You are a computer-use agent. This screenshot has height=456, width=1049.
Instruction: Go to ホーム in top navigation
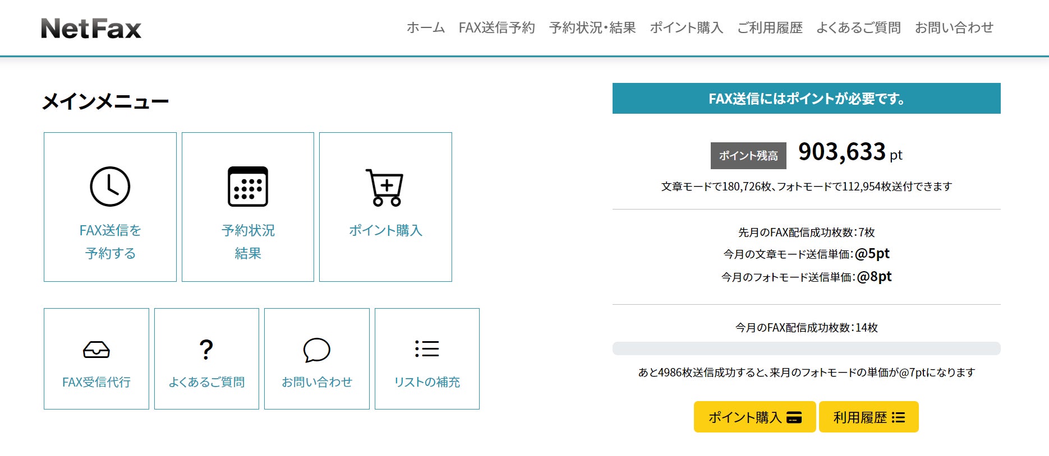(425, 27)
